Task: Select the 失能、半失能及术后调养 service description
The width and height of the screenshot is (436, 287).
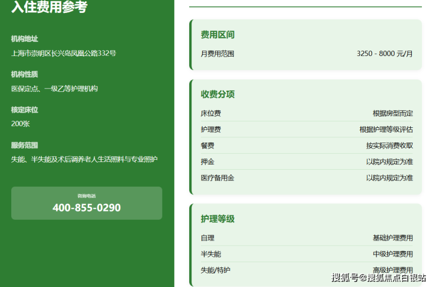Action: tap(84, 159)
